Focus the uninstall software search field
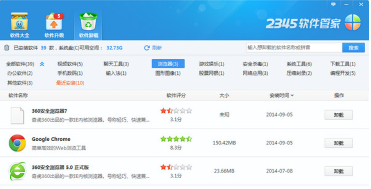Image resolution: width=371 pixels, height=189 pixels. pos(294,48)
